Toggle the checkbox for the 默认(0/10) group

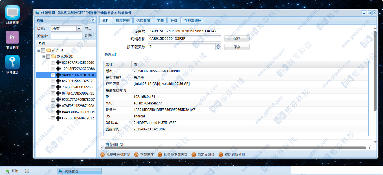click(x=48, y=56)
